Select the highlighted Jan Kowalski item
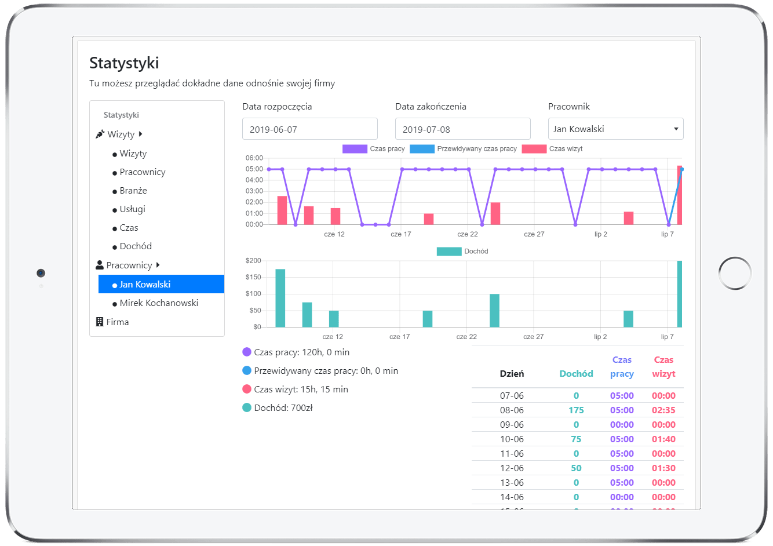This screenshot has height=546, width=773. [145, 285]
